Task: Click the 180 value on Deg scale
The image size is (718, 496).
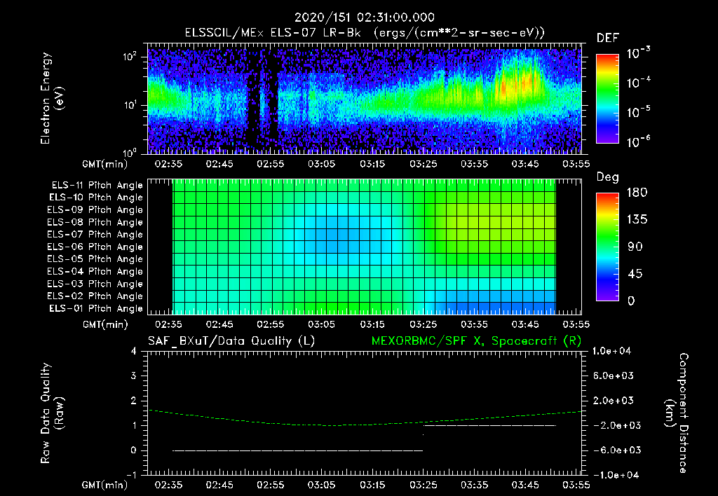Action: [x=637, y=192]
